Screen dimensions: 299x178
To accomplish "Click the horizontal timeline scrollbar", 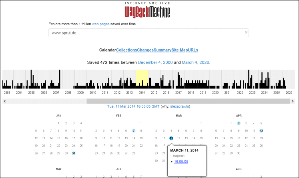I will (x=188, y=101).
